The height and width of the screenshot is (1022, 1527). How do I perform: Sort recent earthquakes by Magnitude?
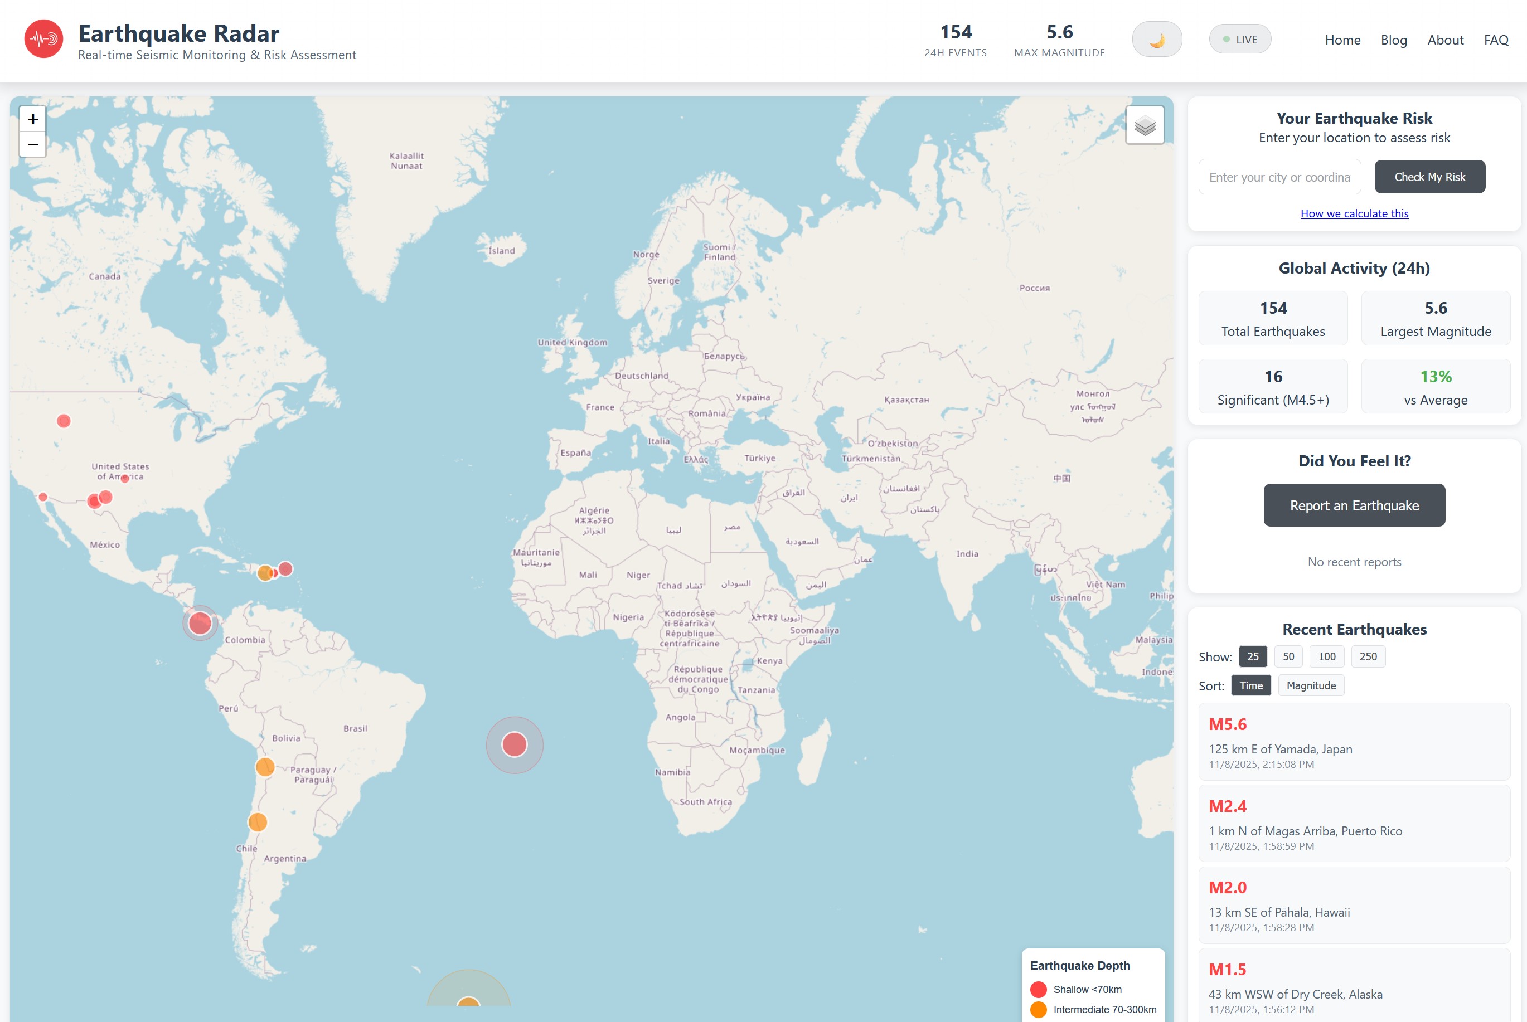coord(1311,685)
